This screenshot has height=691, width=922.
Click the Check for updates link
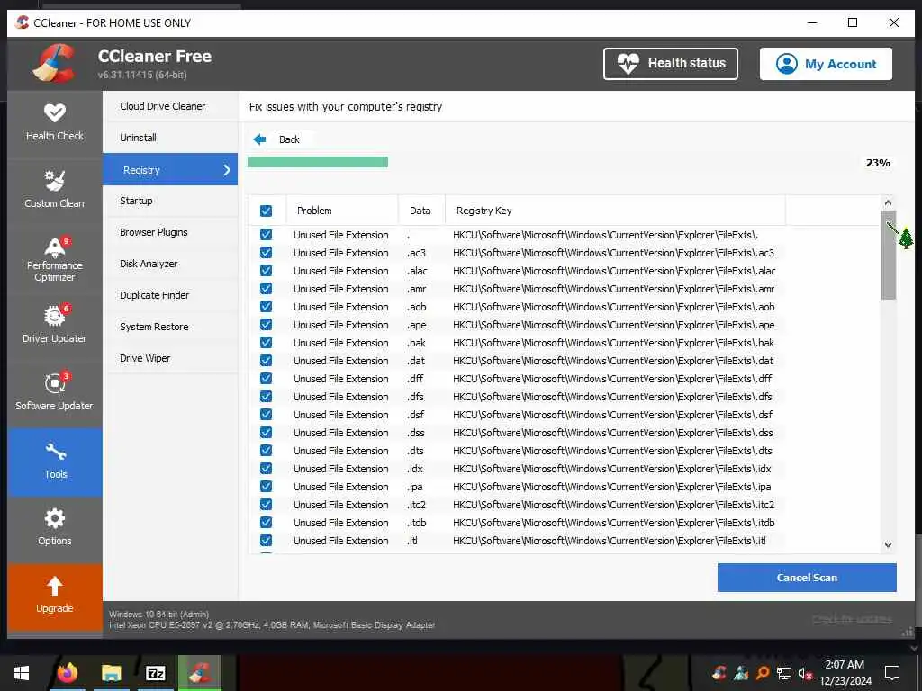click(x=852, y=619)
